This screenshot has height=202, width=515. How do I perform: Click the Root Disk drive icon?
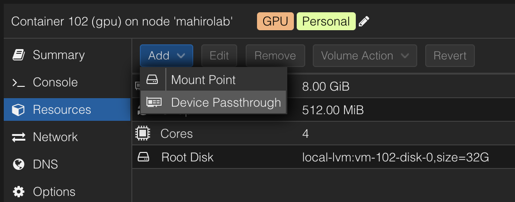click(x=143, y=157)
